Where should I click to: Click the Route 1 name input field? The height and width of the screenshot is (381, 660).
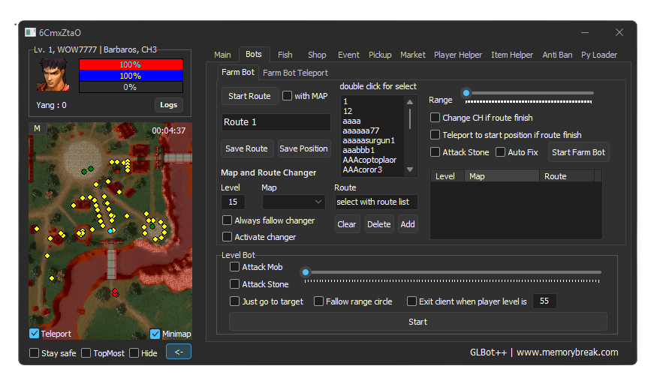tap(276, 122)
